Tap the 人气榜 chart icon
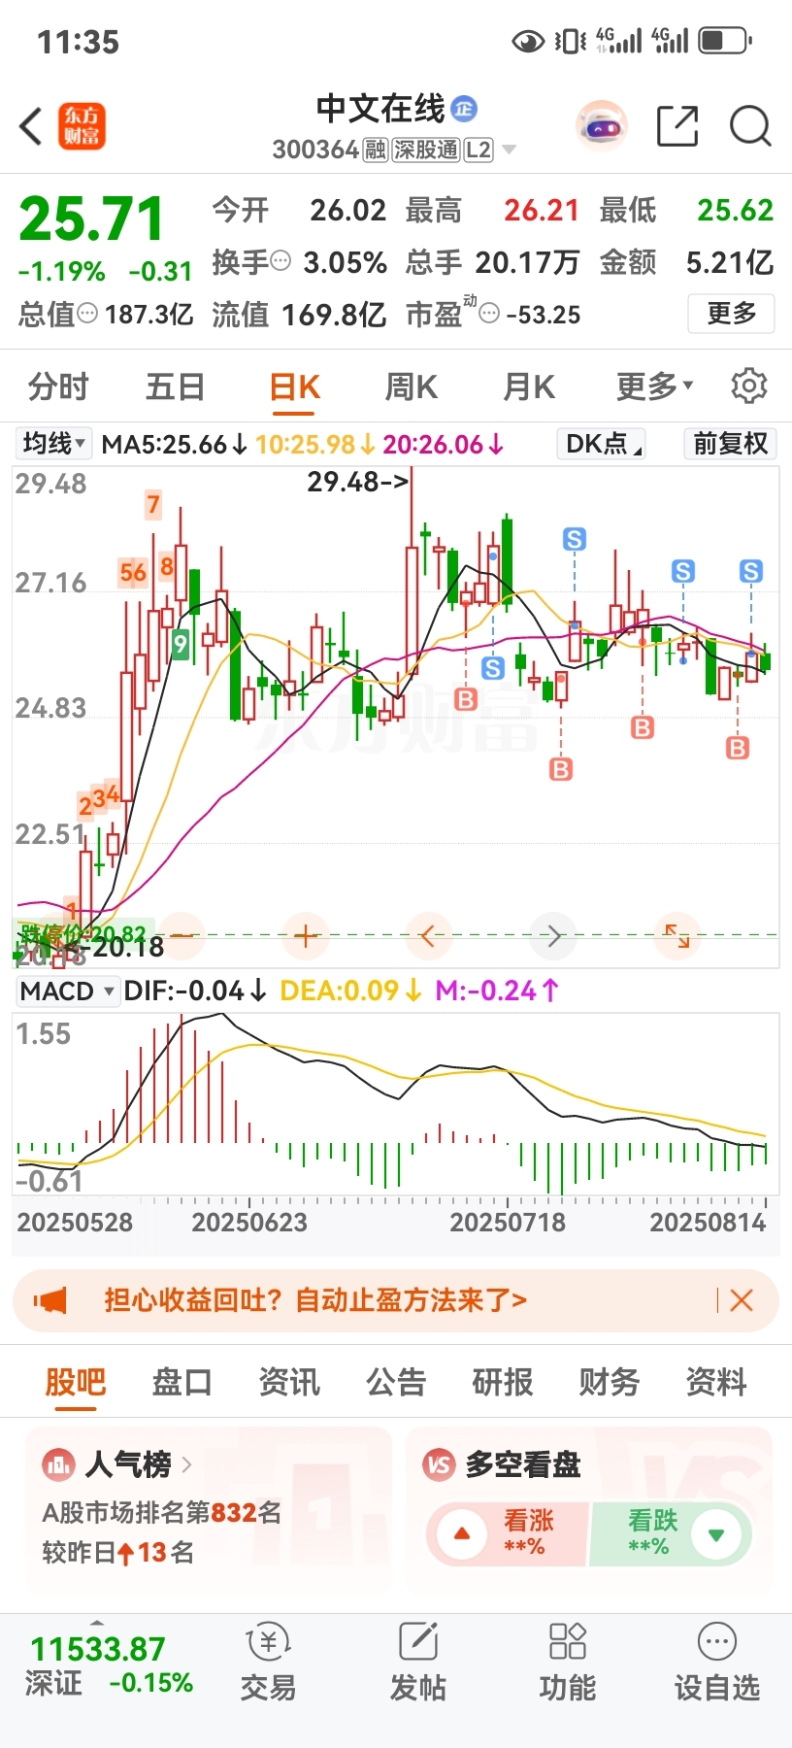Screen dimensions: 792x1748 click(58, 1464)
